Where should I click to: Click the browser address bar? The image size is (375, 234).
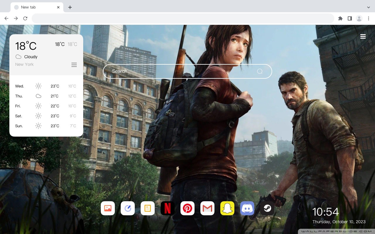pos(183,18)
